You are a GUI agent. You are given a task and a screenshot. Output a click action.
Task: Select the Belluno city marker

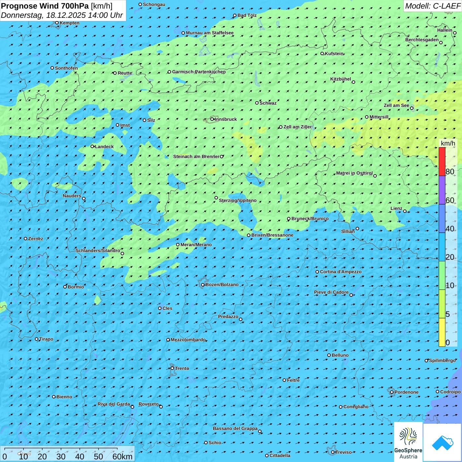coord(329,355)
